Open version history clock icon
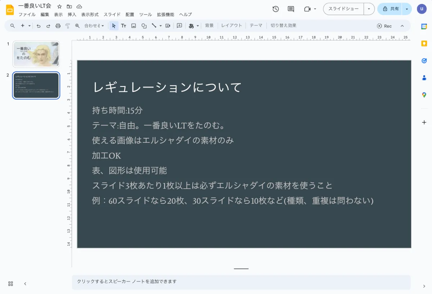The height and width of the screenshot is (294, 432). (276, 9)
